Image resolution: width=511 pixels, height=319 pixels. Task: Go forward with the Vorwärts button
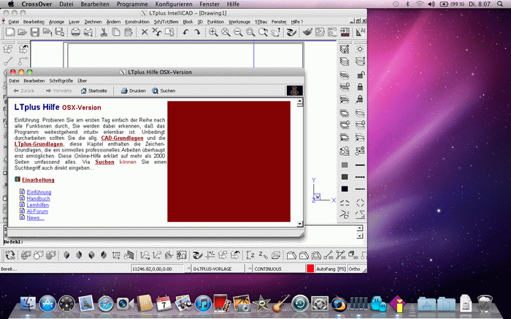(x=58, y=91)
